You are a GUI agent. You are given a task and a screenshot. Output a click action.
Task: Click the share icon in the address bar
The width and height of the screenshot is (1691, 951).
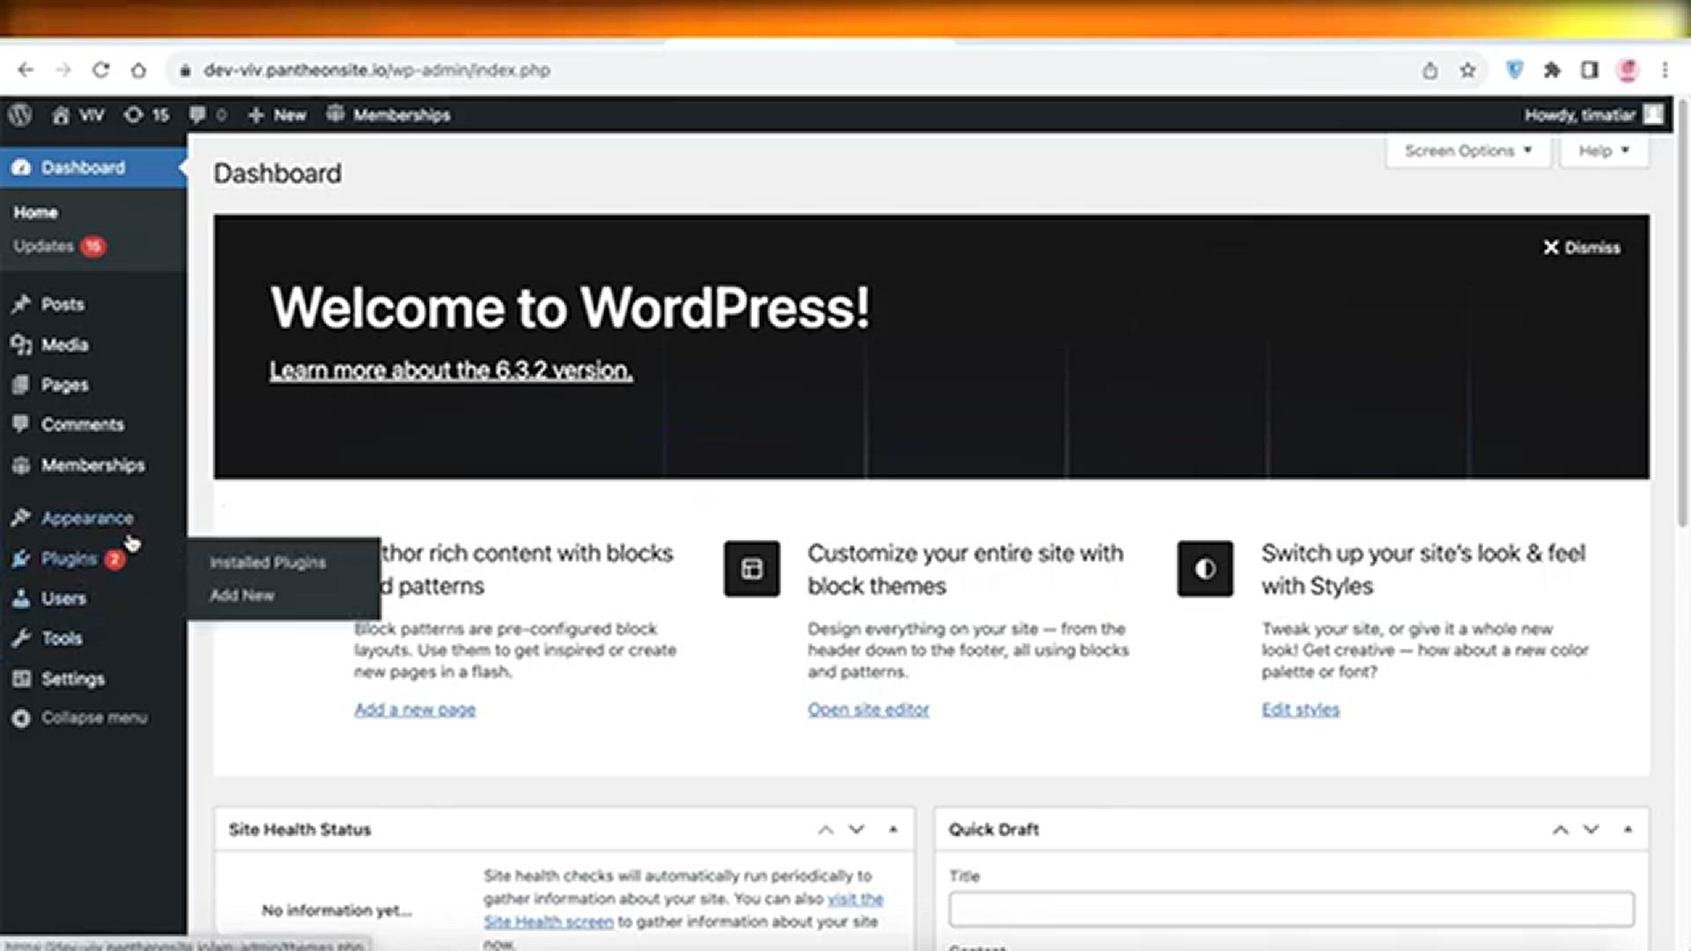1430,70
